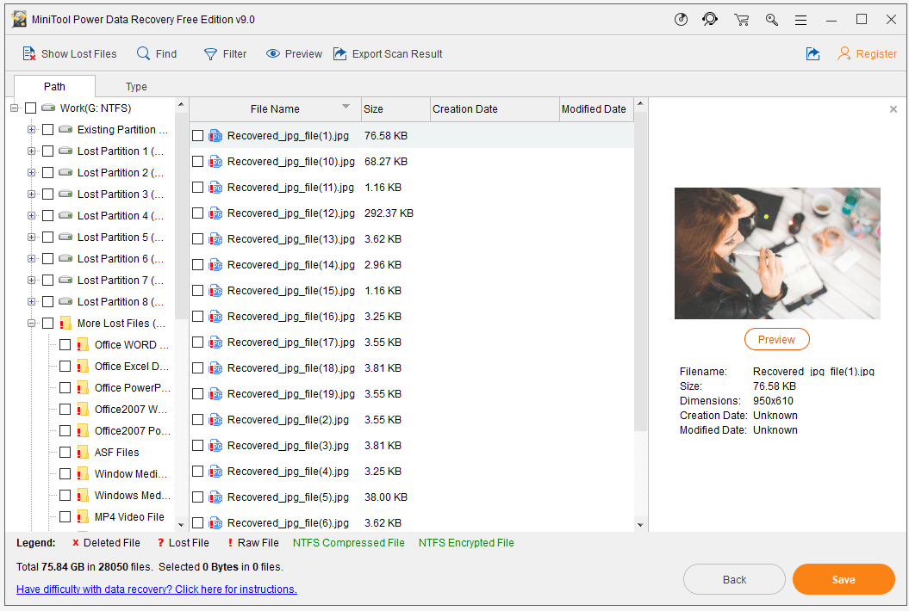
Task: Click the Recovered_jpg_file(1).jpg file icon
Action: [x=215, y=135]
